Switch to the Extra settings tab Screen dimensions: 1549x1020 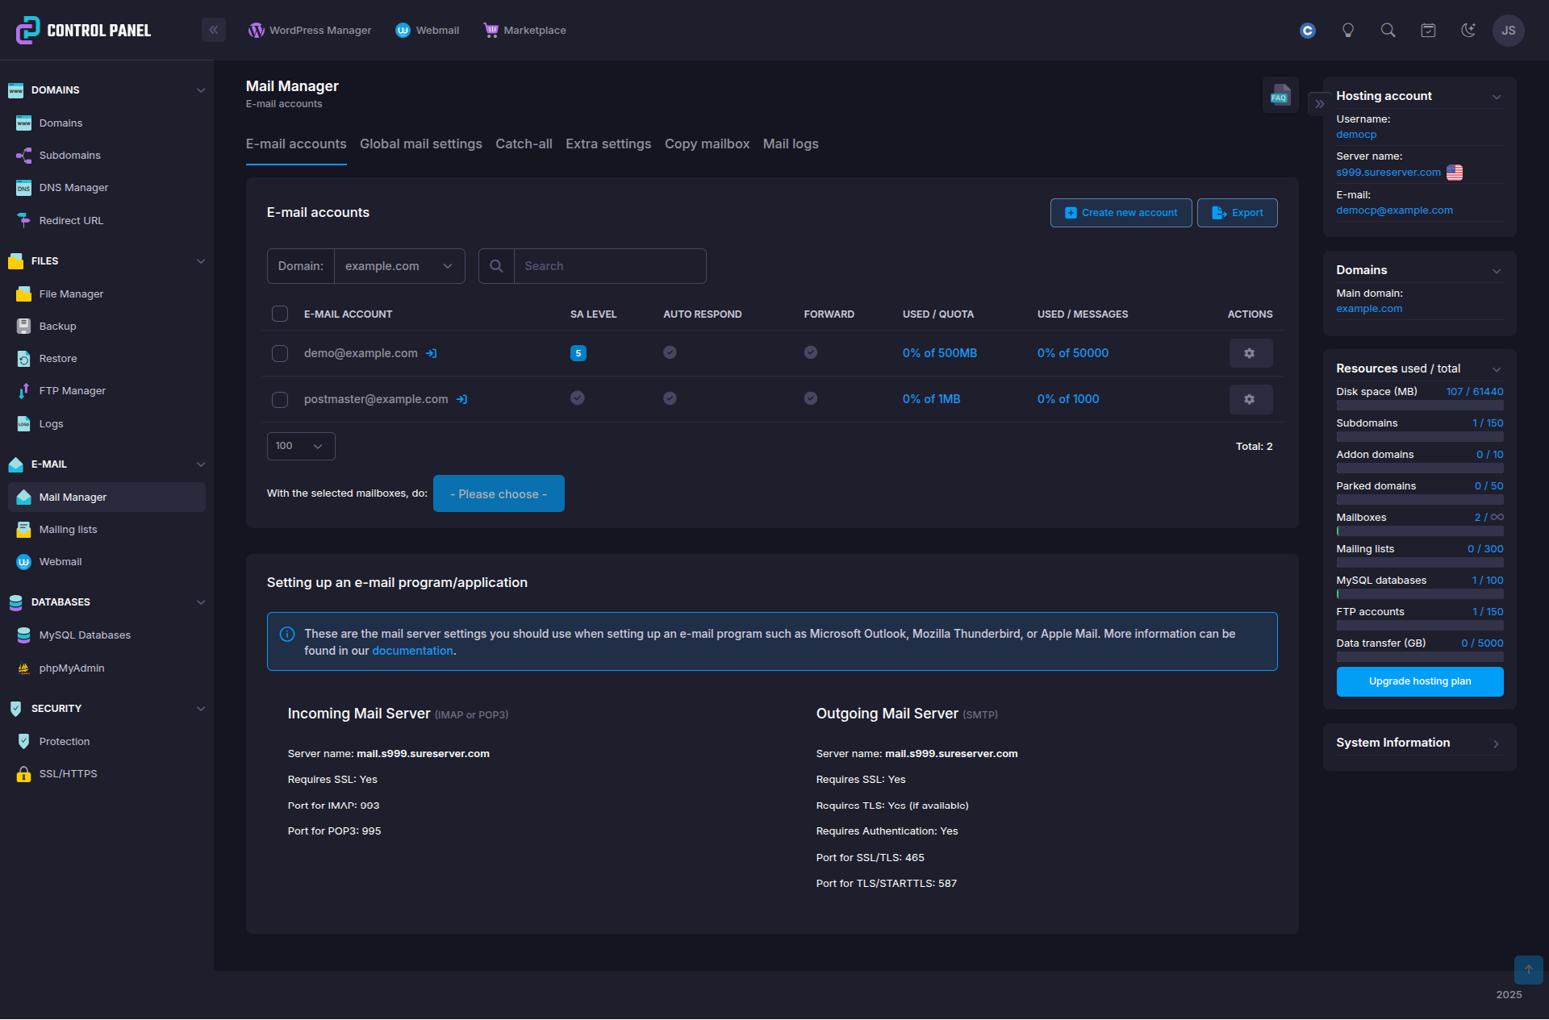click(x=608, y=144)
